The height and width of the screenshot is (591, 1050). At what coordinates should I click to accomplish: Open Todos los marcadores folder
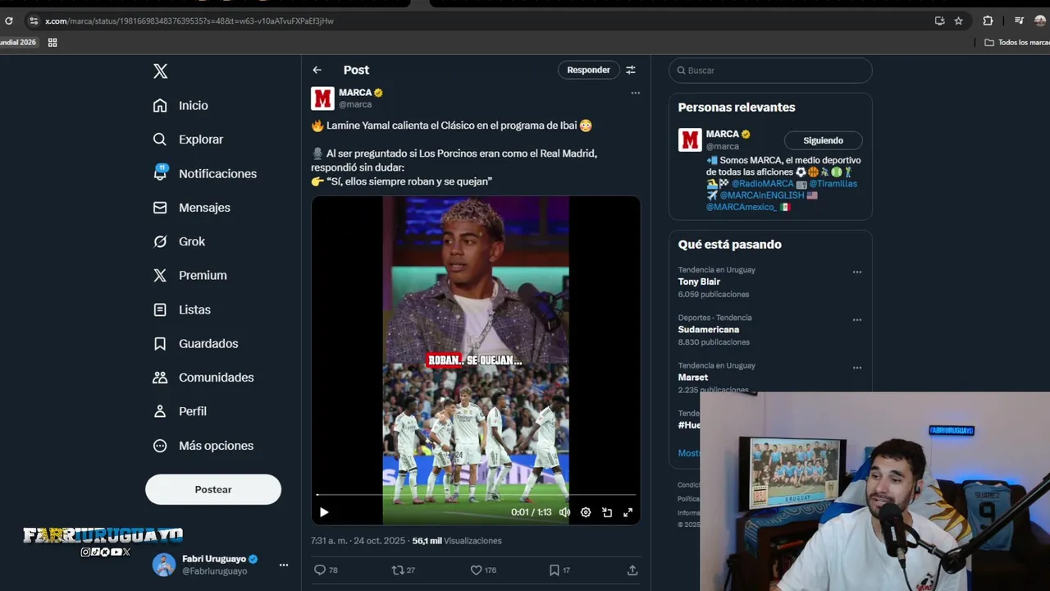[1017, 42]
